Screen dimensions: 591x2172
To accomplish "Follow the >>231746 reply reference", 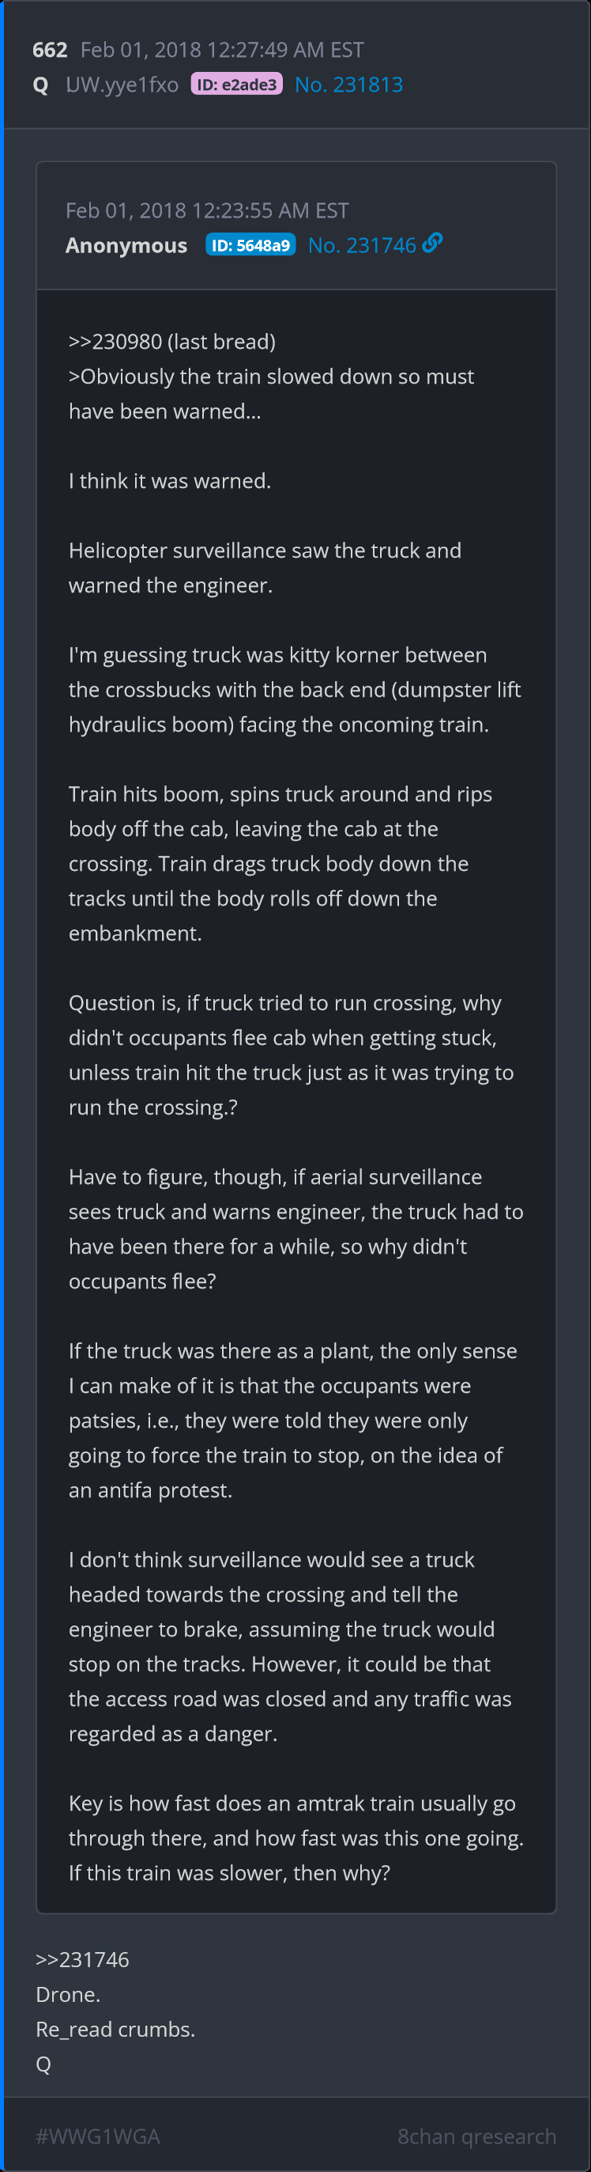I will [x=82, y=1959].
